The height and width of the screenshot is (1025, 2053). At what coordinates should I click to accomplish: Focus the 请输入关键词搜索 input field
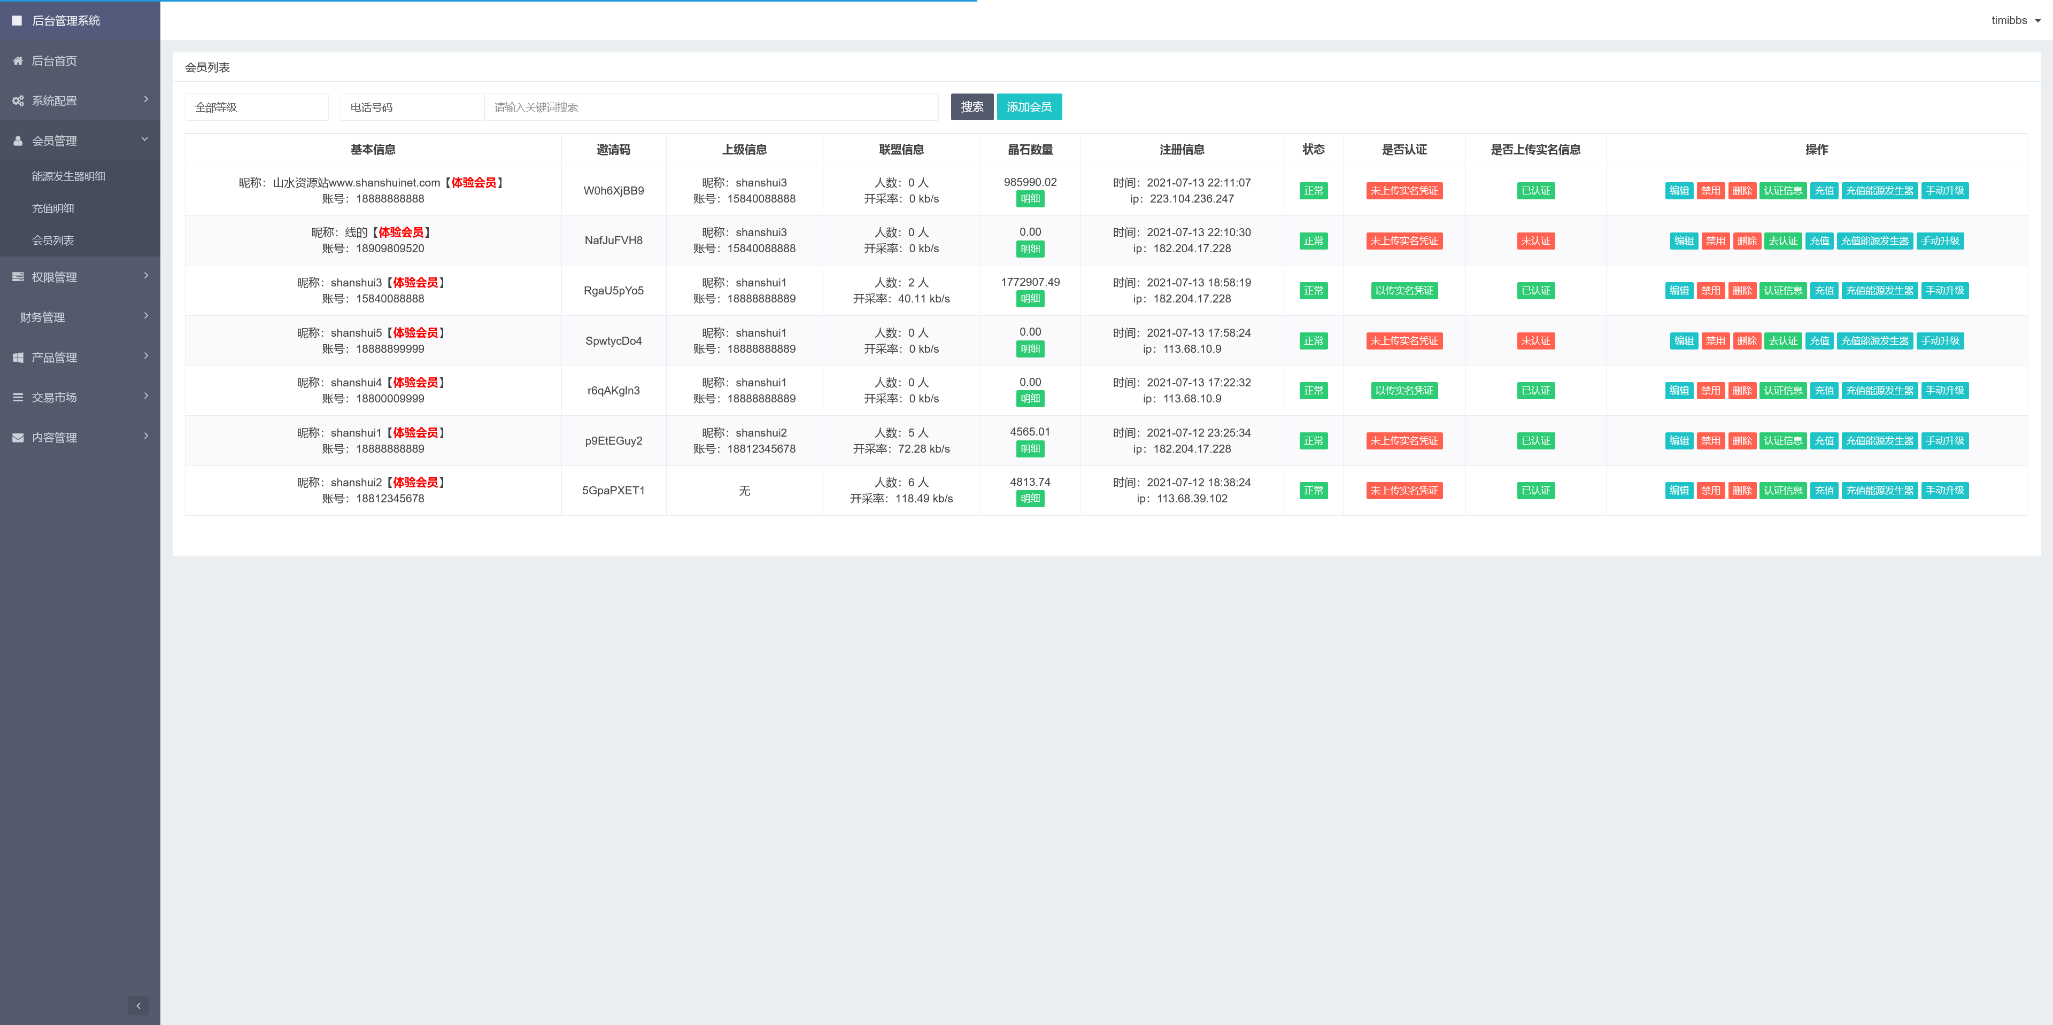coord(710,107)
